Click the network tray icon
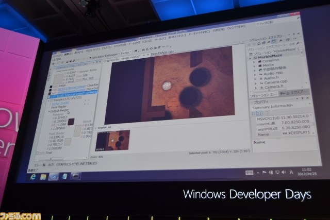 pos(277,172)
